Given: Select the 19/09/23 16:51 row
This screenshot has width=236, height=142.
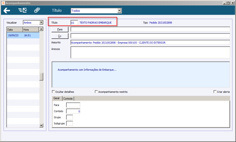Looking at the screenshot, I should pos(23,35).
